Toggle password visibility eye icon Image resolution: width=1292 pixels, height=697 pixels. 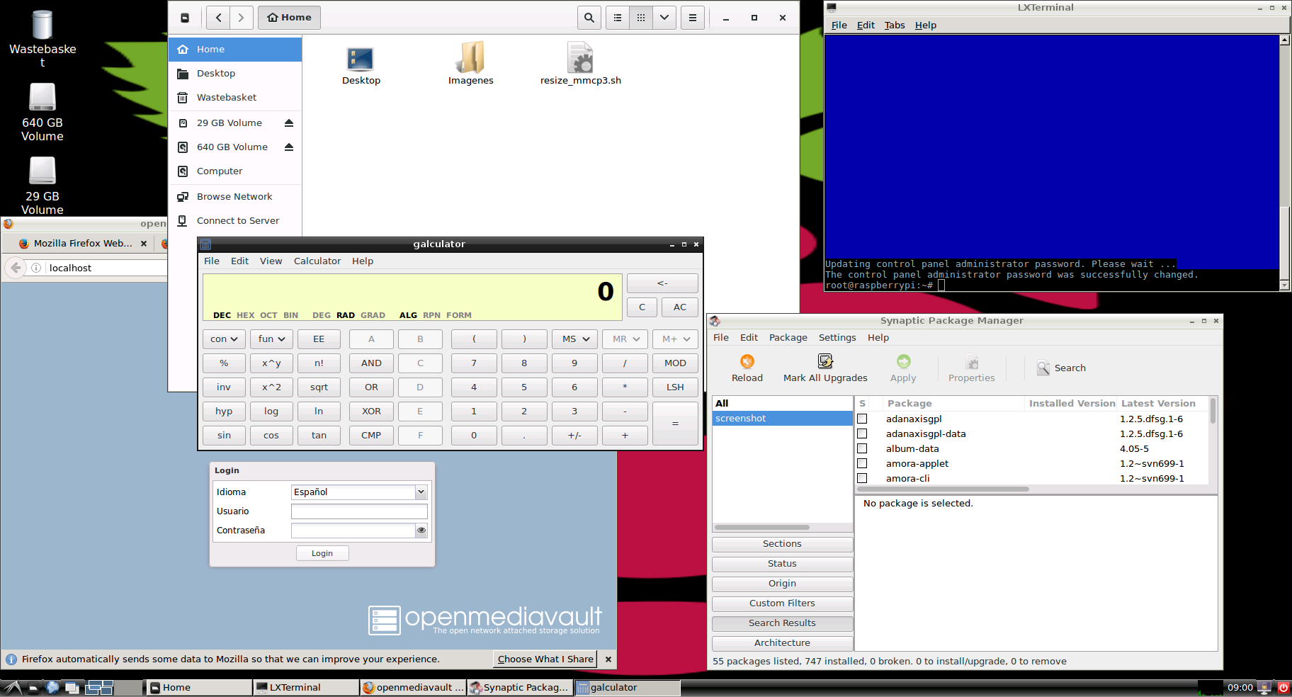point(421,531)
